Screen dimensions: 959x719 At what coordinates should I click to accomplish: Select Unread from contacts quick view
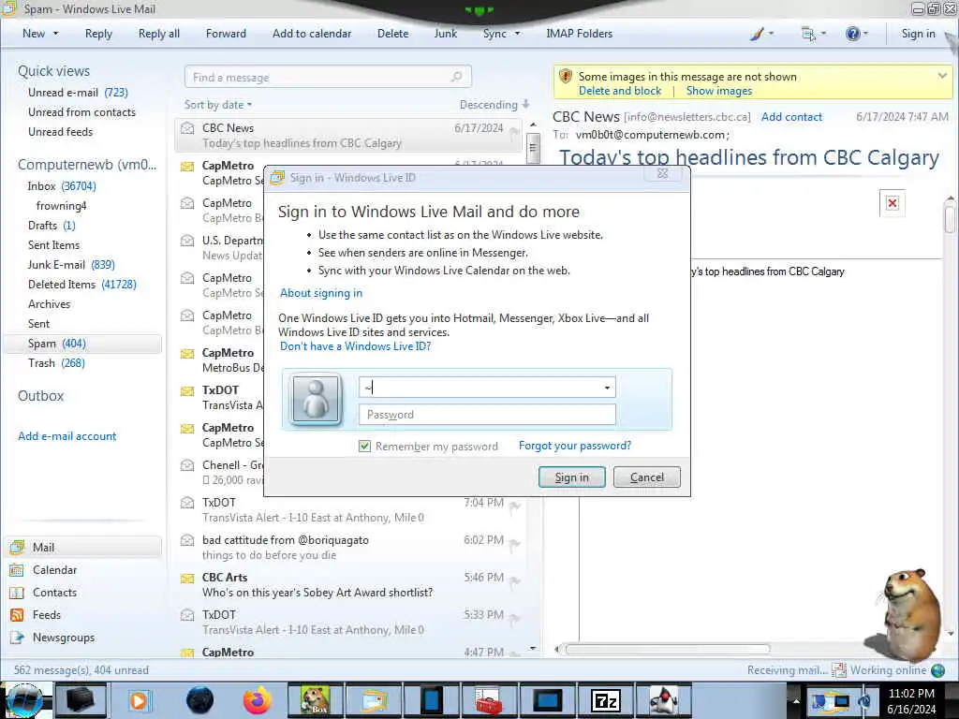point(82,112)
